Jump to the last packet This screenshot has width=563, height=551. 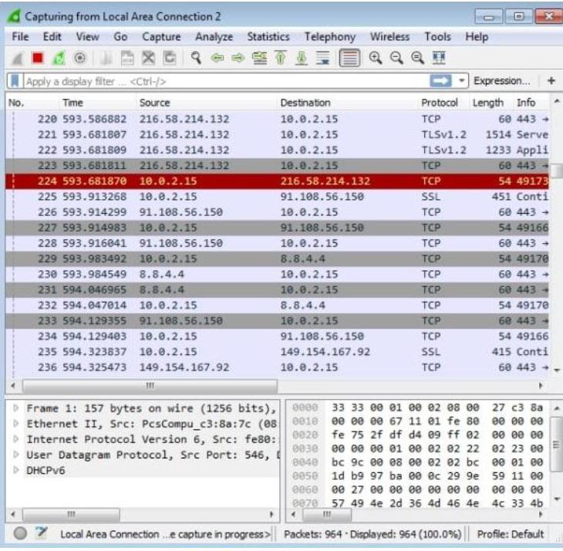click(302, 58)
